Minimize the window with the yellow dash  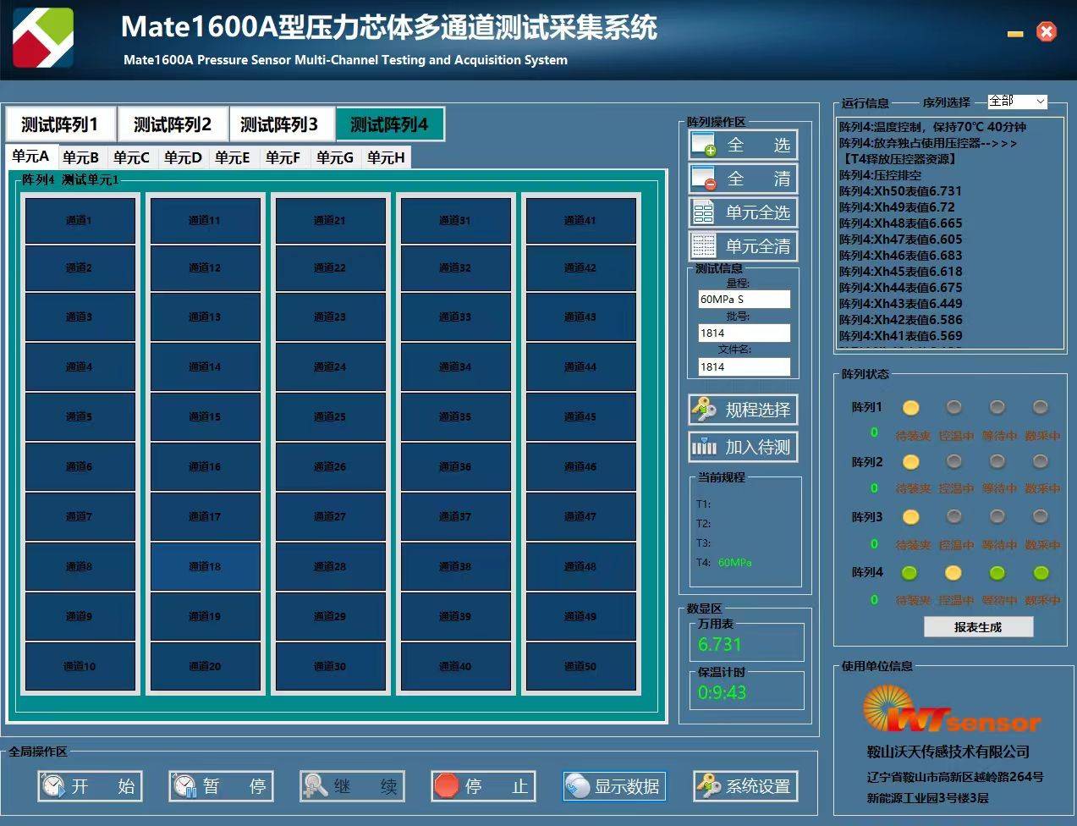coord(1016,34)
